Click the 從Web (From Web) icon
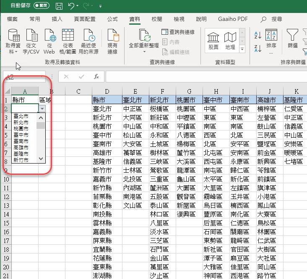Screen dimensions: 307x279 click(49, 36)
